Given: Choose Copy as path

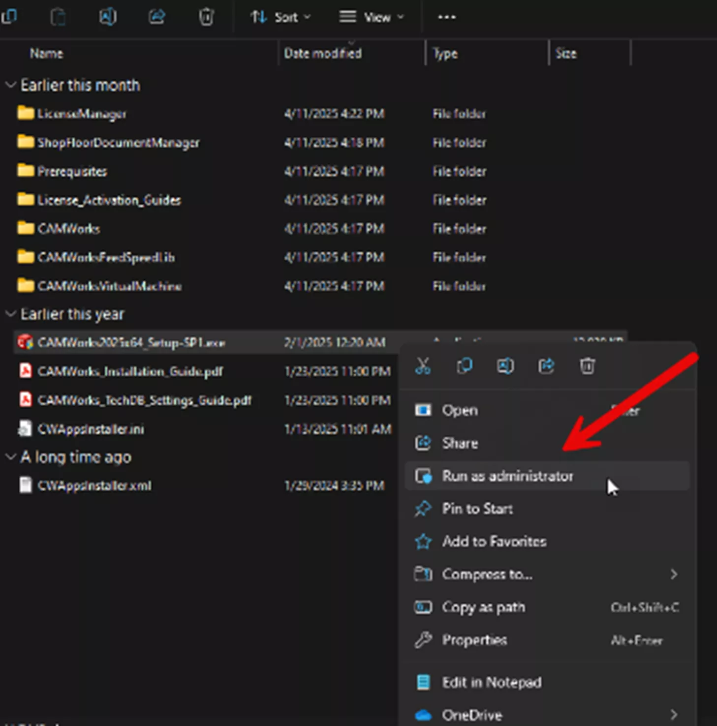Looking at the screenshot, I should [x=547, y=607].
